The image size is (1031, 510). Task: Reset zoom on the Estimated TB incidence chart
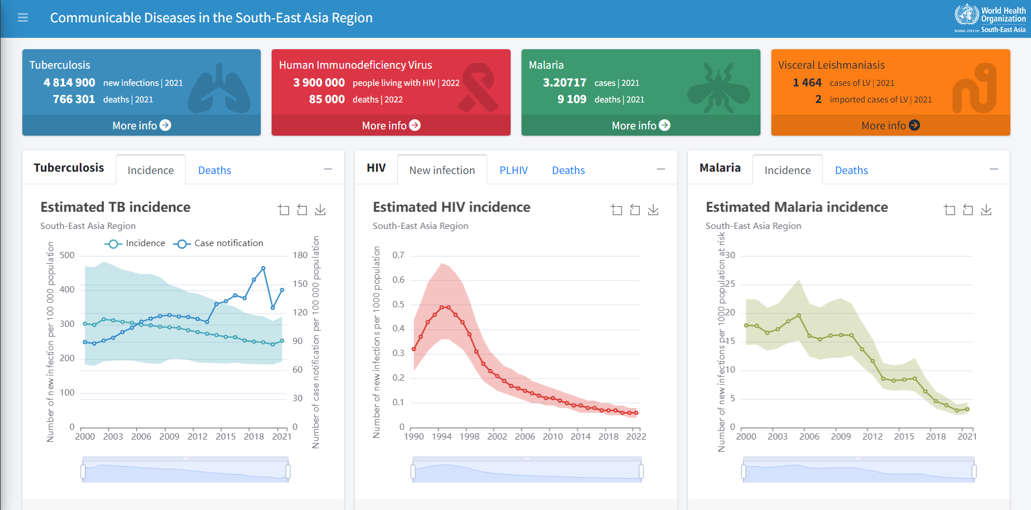[302, 209]
